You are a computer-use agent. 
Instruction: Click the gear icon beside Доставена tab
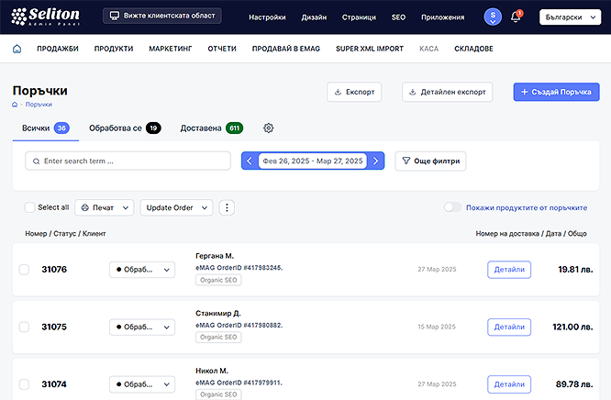coord(269,128)
